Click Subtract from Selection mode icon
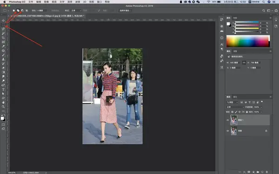Screen dimensions: 279x174 22,11
